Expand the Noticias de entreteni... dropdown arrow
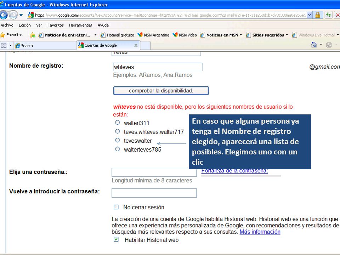 click(x=95, y=35)
